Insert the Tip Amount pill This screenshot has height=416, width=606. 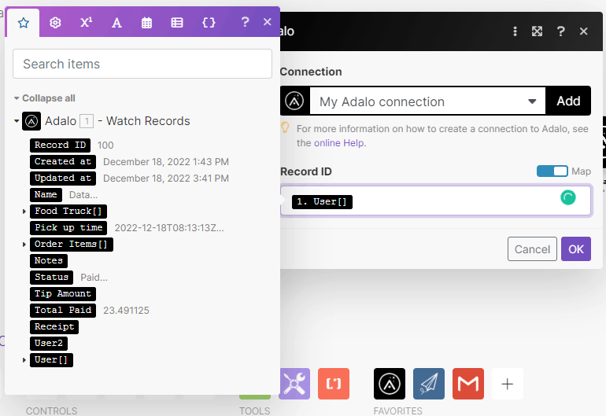click(x=63, y=294)
